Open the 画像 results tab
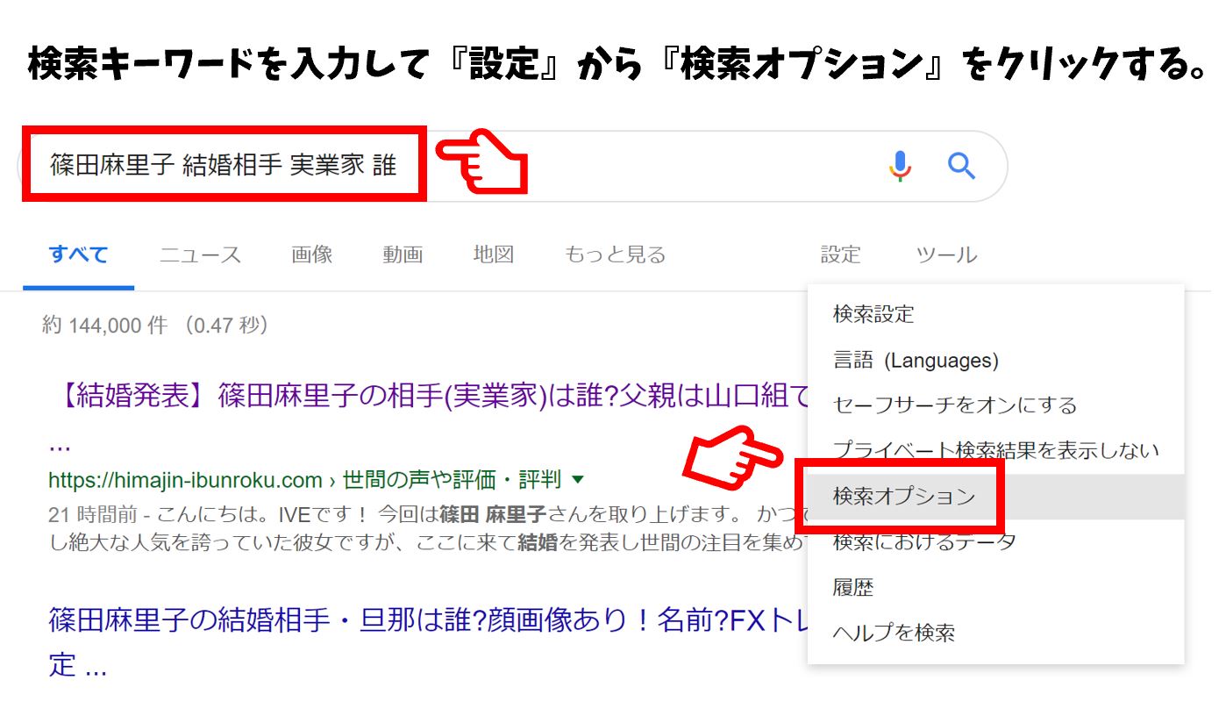This screenshot has height=709, width=1226. pyautogui.click(x=311, y=255)
